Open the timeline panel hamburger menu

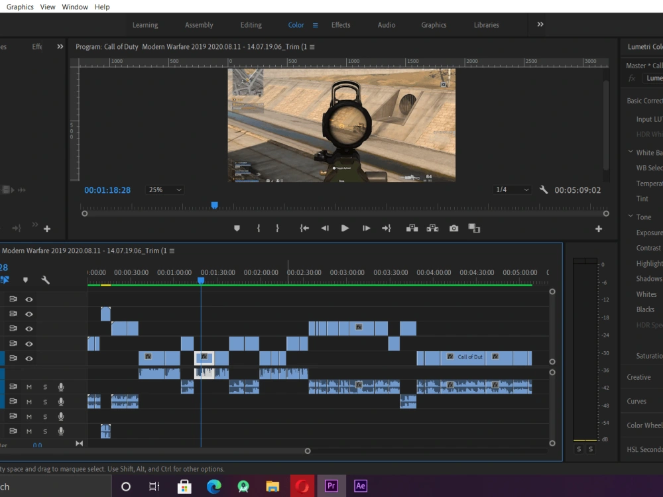172,251
